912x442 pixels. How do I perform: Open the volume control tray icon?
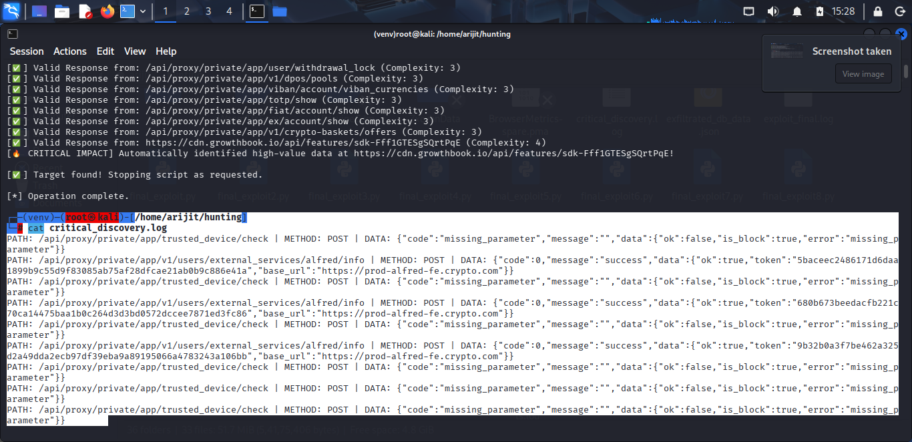773,11
